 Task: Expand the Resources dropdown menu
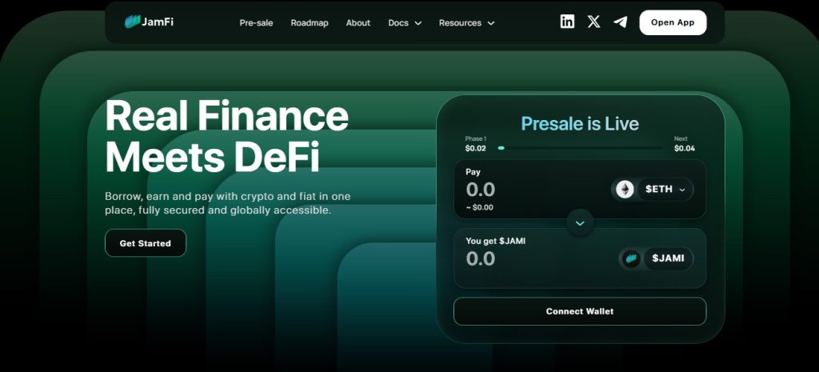[x=466, y=23]
